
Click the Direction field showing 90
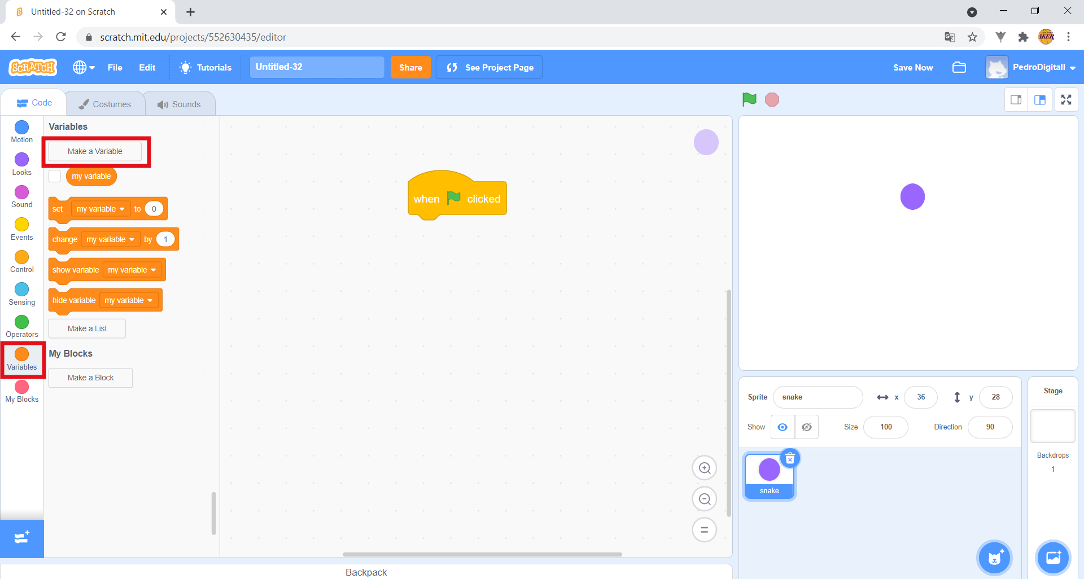[990, 427]
